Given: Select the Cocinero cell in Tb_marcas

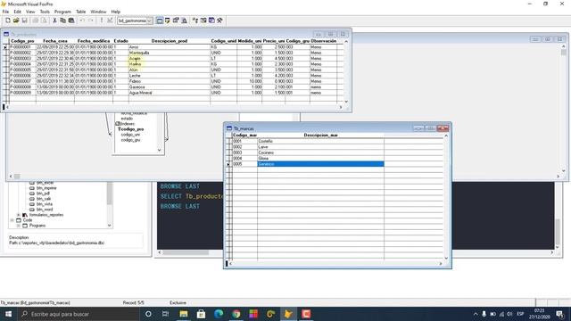Looking at the screenshot, I should (320, 152).
